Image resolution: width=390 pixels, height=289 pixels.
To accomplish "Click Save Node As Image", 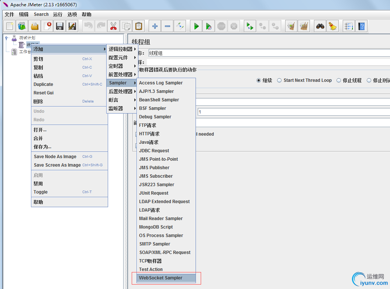I will (x=69, y=157).
